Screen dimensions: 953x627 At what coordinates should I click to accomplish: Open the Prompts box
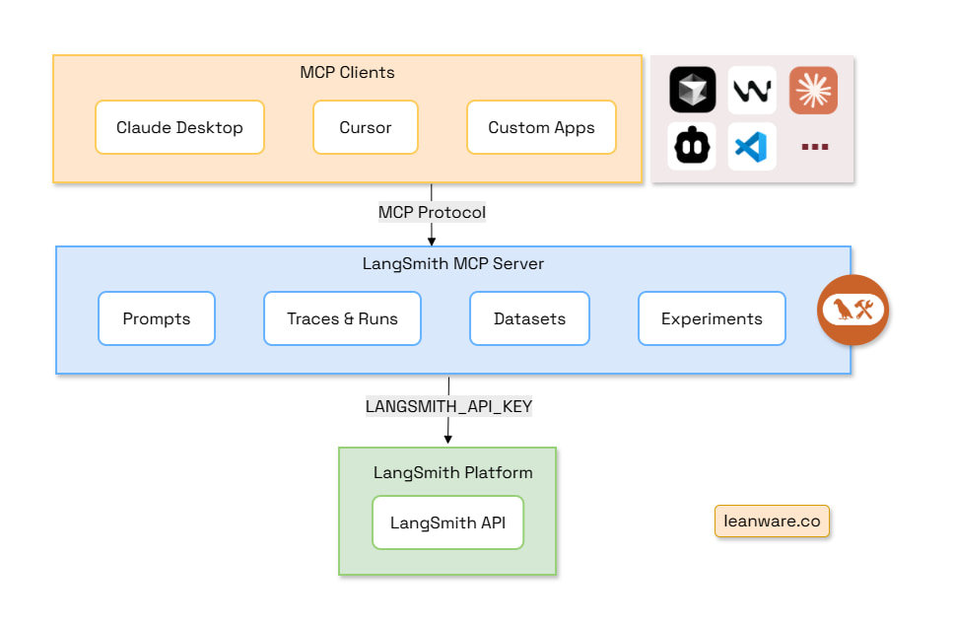157,318
